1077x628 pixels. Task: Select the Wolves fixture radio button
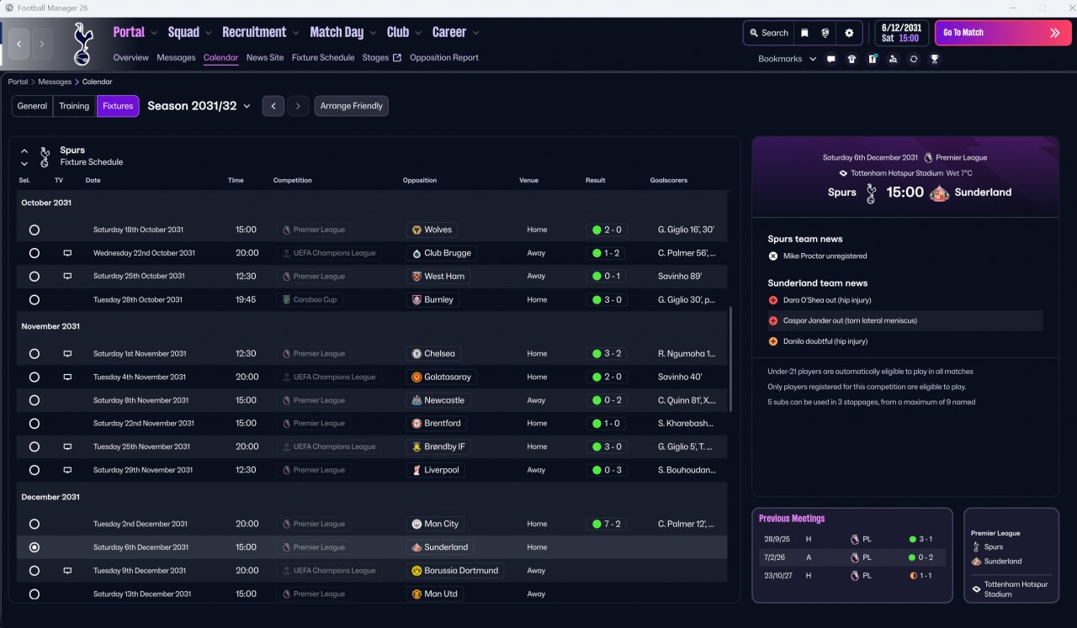click(34, 230)
